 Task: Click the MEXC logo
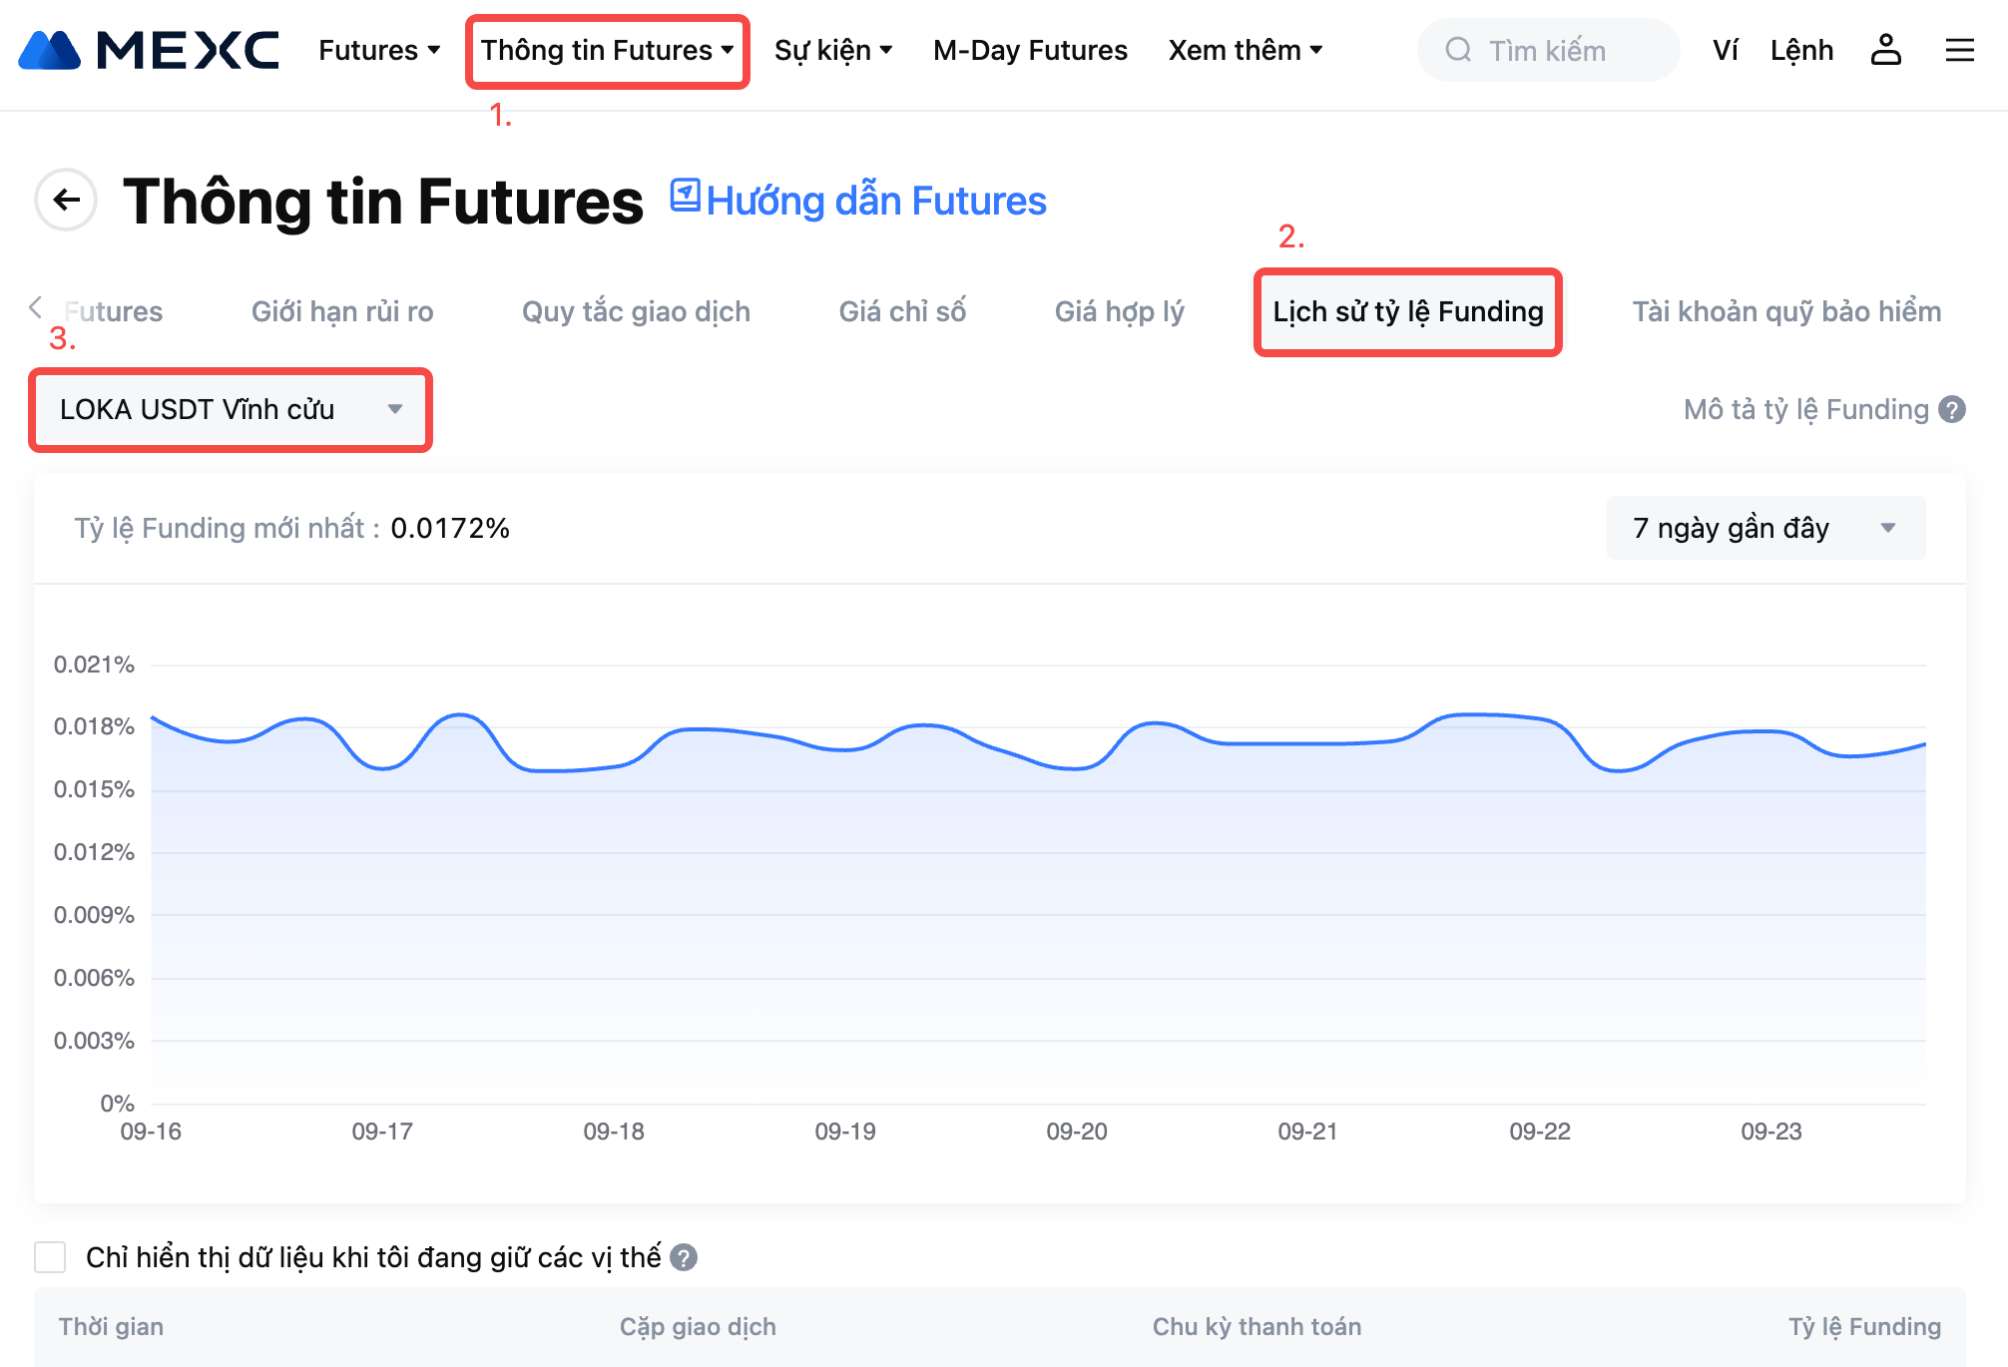click(150, 50)
